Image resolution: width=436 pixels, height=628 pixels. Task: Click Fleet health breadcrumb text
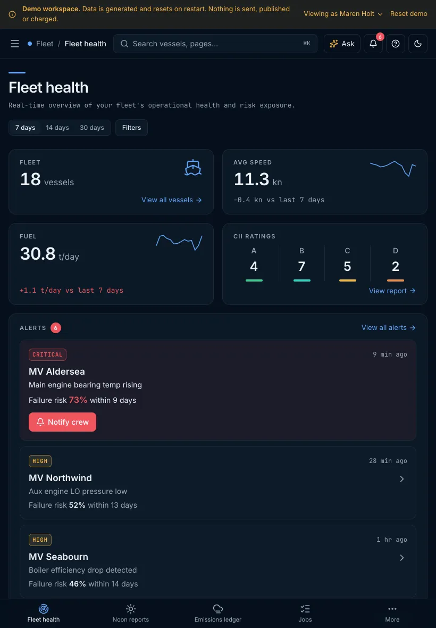pyautogui.click(x=86, y=44)
